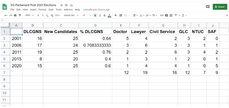
Task: Open the View menu
Action: [x=25, y=10]
